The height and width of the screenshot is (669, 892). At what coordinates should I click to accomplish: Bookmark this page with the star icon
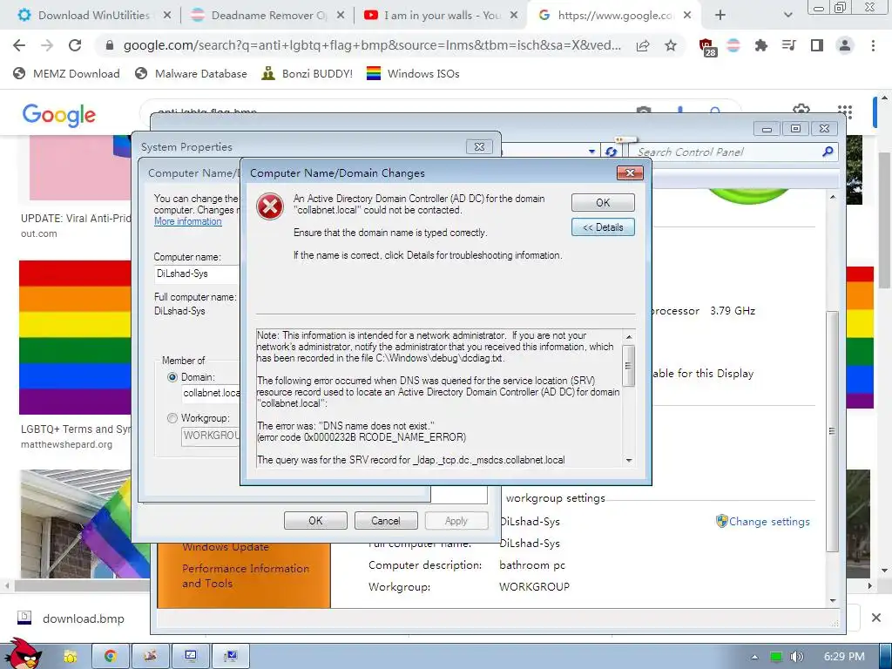tap(671, 45)
